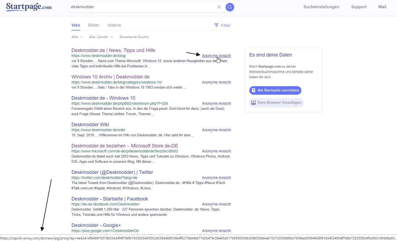Open result Windows 10 Archiv | Deskmodder.de

(111, 77)
